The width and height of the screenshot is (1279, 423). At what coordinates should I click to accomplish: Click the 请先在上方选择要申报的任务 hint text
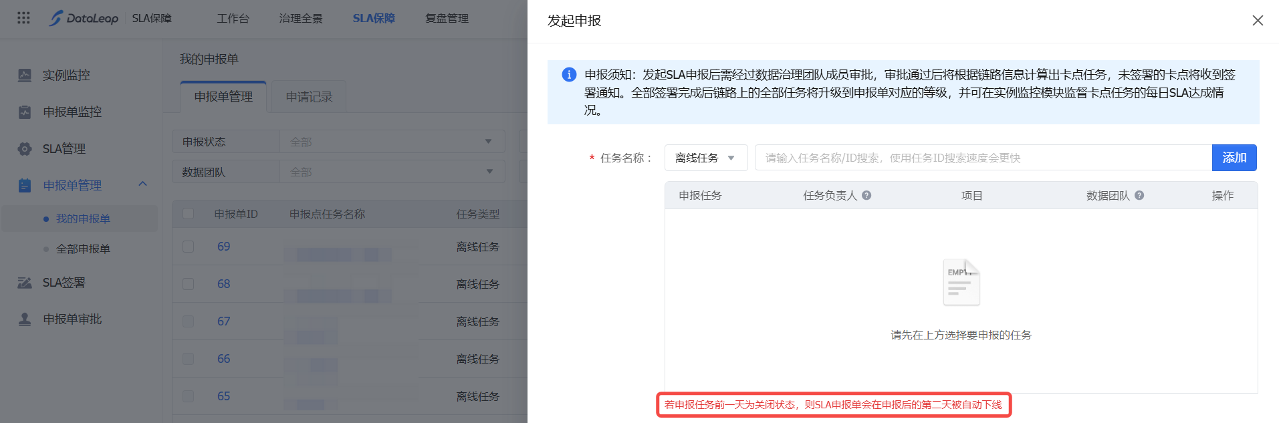961,335
